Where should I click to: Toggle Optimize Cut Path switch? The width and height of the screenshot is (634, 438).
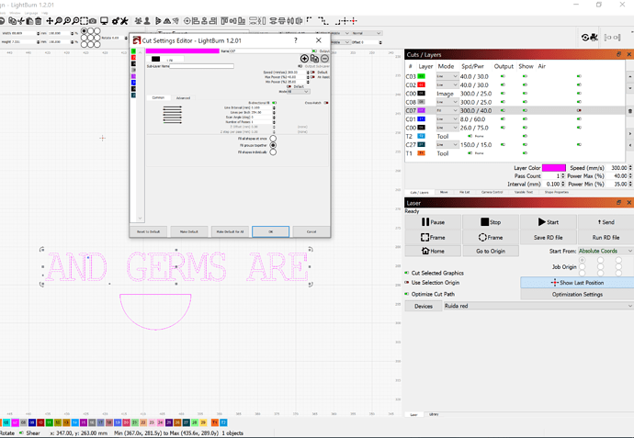(407, 294)
